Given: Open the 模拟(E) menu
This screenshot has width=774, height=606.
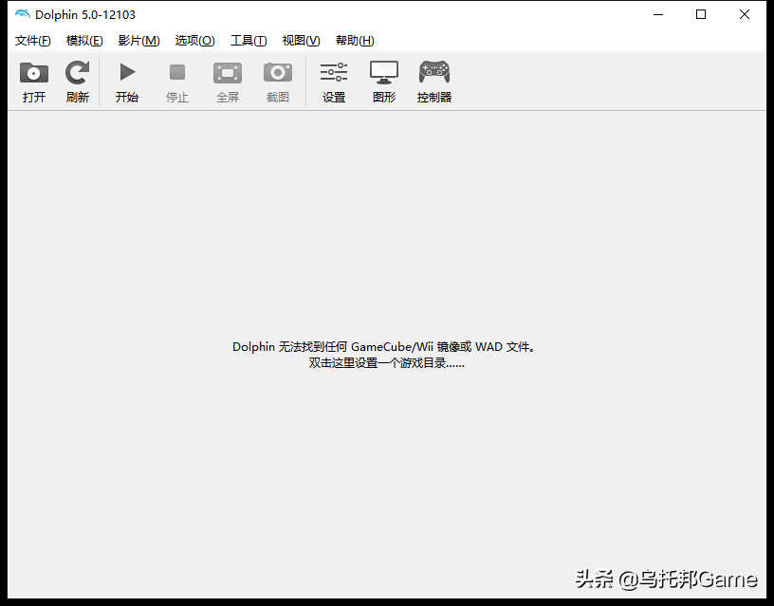Looking at the screenshot, I should point(84,41).
